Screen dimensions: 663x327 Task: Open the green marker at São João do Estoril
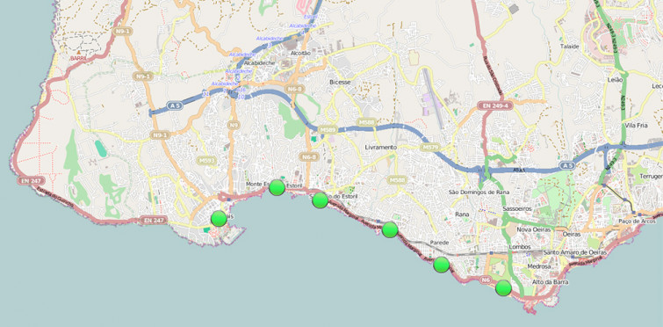320,200
